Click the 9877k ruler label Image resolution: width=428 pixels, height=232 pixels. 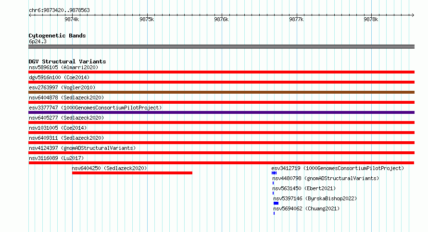pyautogui.click(x=296, y=19)
